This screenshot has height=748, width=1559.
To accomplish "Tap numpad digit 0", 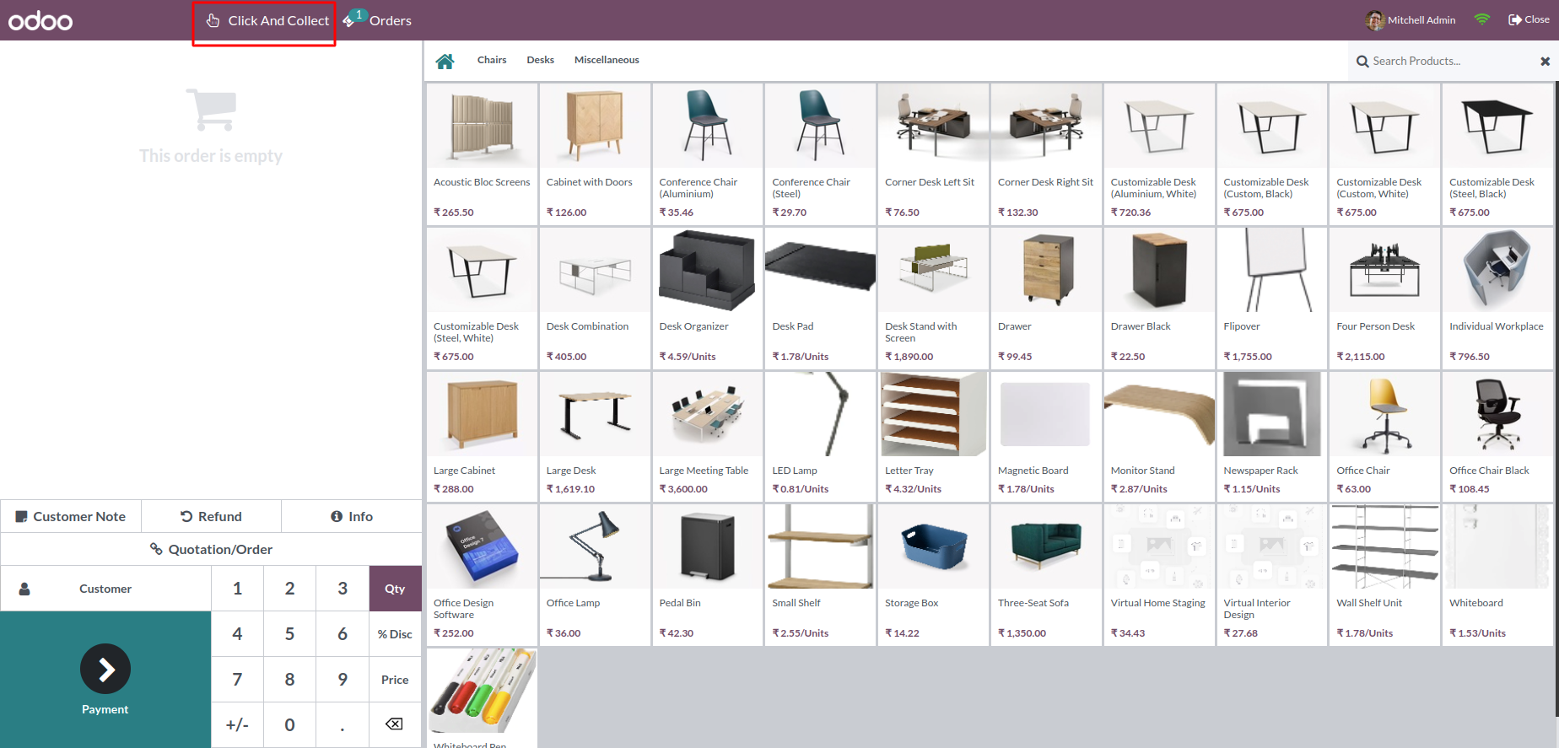I will pos(289,724).
